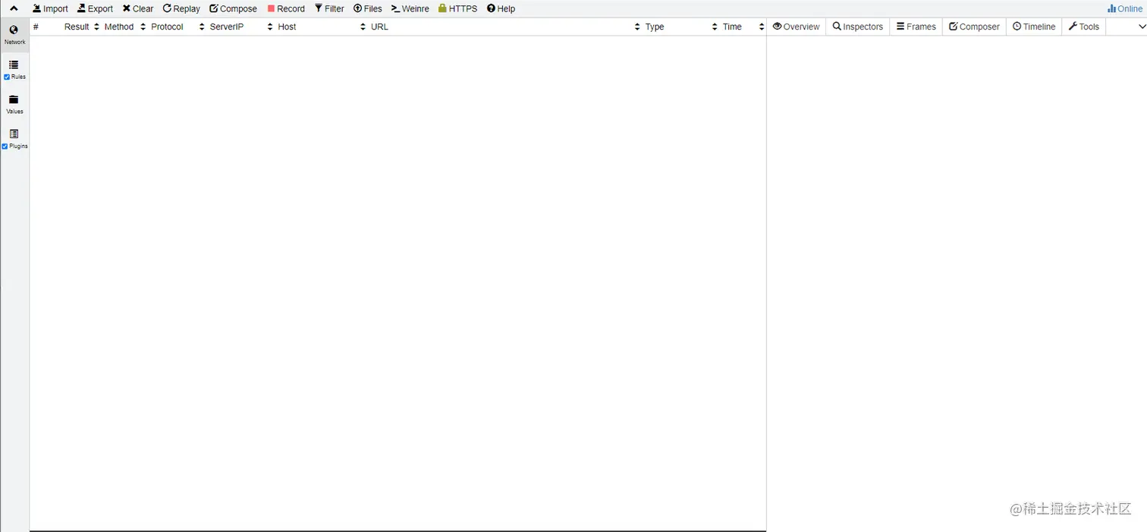The width and height of the screenshot is (1147, 532).
Task: Open the Filter settings
Action: (329, 9)
